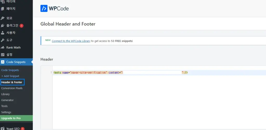The height and width of the screenshot is (130, 266).
Task: Click Connect to the WPCode Library link
Action: 71,41
